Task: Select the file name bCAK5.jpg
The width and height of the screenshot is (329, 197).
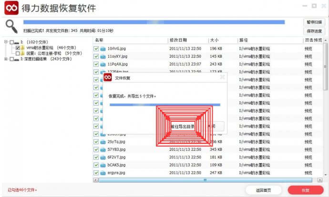Action: tap(116, 165)
